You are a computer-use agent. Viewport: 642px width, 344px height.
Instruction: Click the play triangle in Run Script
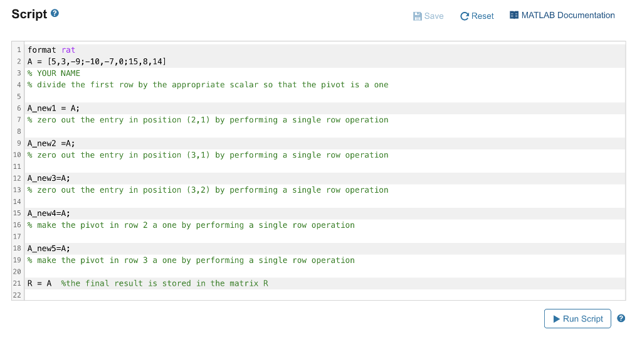pos(555,319)
